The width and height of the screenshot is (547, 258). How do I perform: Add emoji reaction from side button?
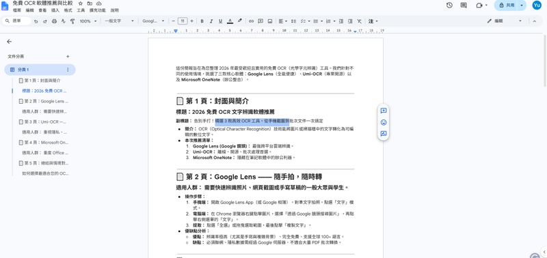coord(384,122)
